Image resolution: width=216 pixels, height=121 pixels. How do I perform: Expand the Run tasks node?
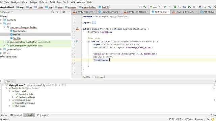point(9,106)
